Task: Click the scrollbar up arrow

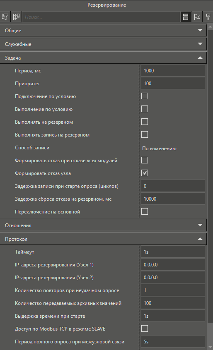Action: coord(210,27)
